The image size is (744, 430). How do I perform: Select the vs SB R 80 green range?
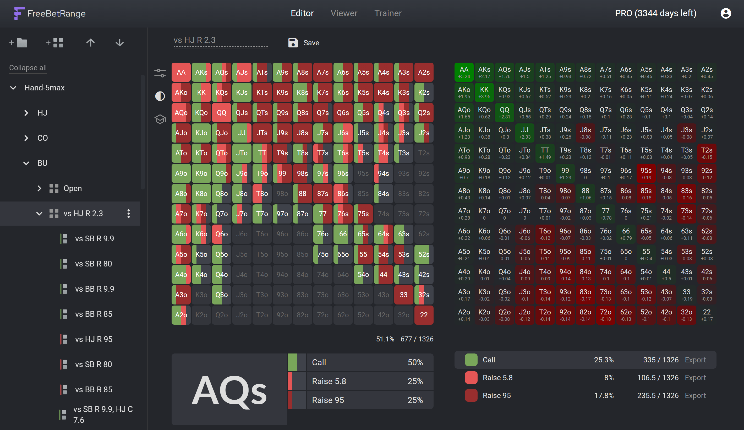[93, 264]
